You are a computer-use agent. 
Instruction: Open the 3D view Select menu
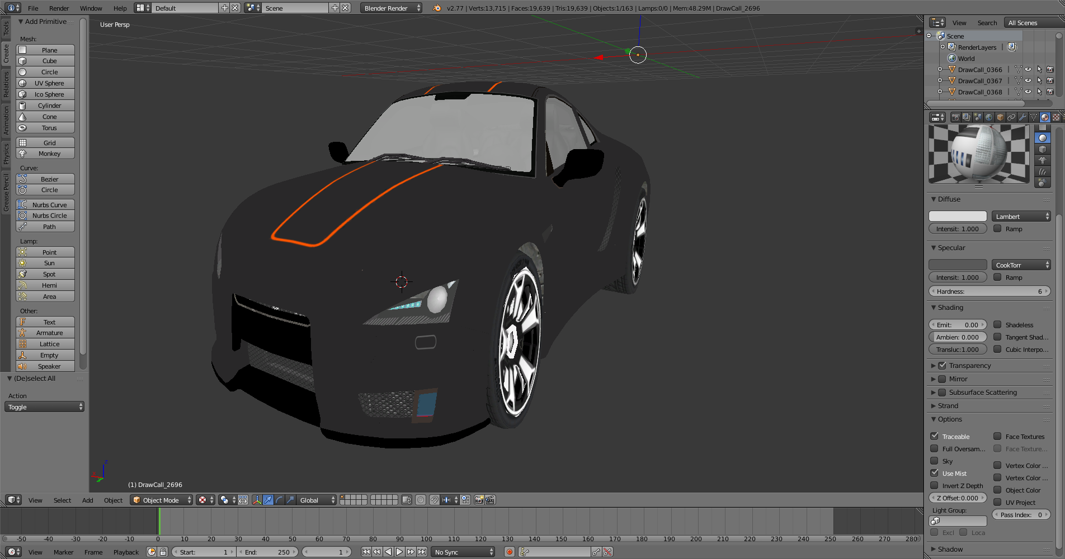pos(62,500)
